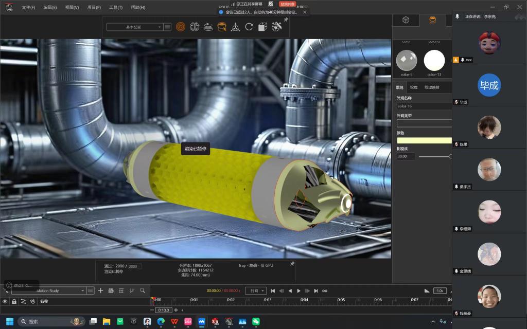Image resolution: width=527 pixels, height=329 pixels.
Task: Expand the 基本配置 configuration dropdown
Action: tap(134, 27)
